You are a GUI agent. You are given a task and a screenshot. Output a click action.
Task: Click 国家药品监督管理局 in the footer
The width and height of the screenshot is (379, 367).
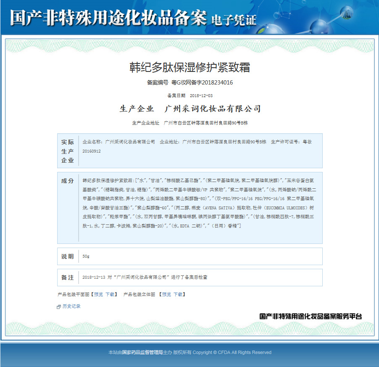pyautogui.click(x=142, y=352)
